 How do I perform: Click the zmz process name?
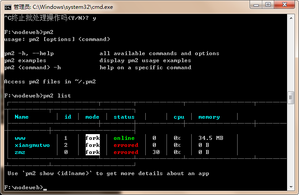click(20, 152)
